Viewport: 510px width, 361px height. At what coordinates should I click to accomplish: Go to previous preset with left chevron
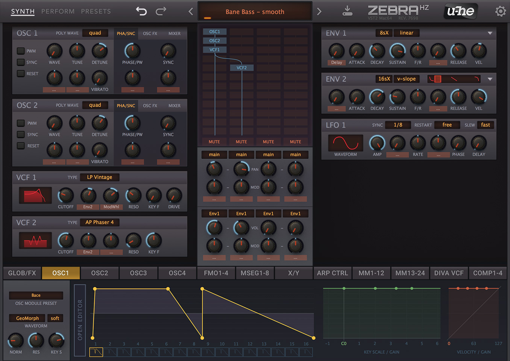(x=191, y=12)
